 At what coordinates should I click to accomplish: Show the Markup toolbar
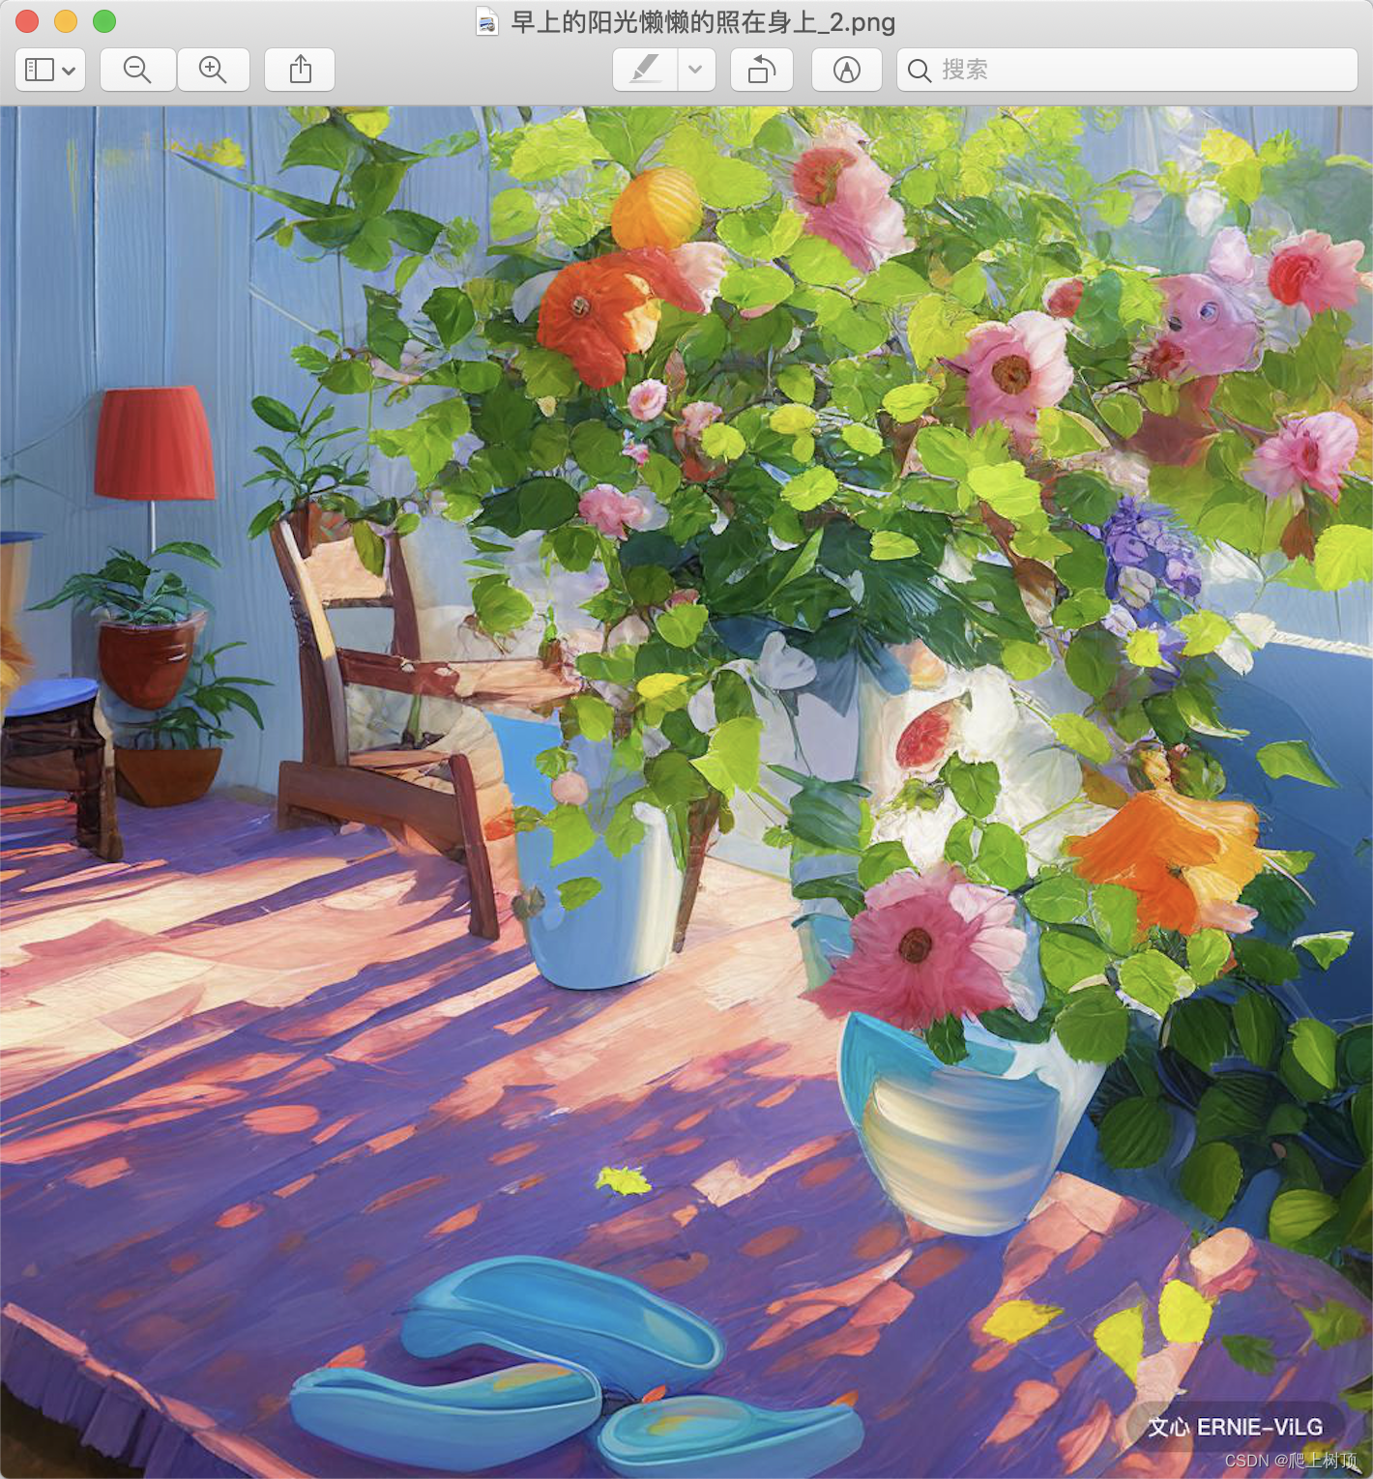click(847, 70)
